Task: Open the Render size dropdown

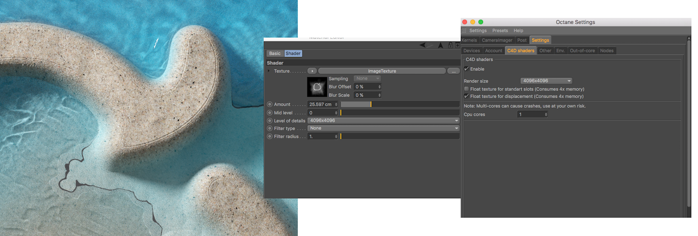Action: pyautogui.click(x=546, y=81)
